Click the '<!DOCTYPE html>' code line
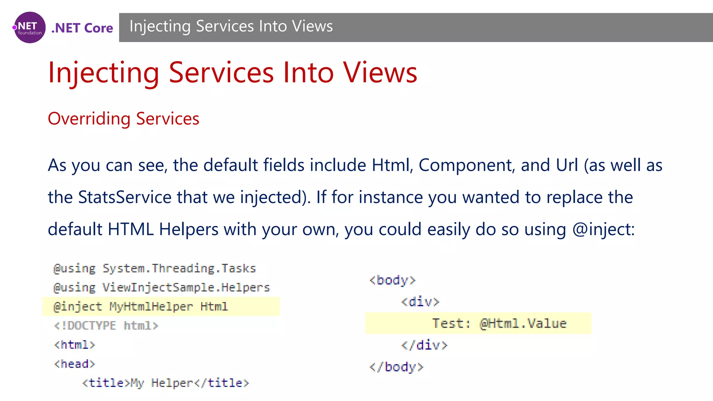 (106, 325)
